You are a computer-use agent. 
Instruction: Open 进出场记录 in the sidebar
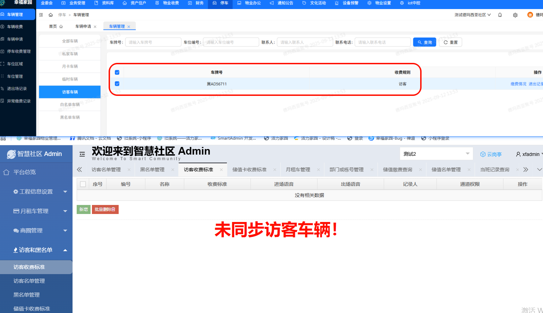click(18, 88)
